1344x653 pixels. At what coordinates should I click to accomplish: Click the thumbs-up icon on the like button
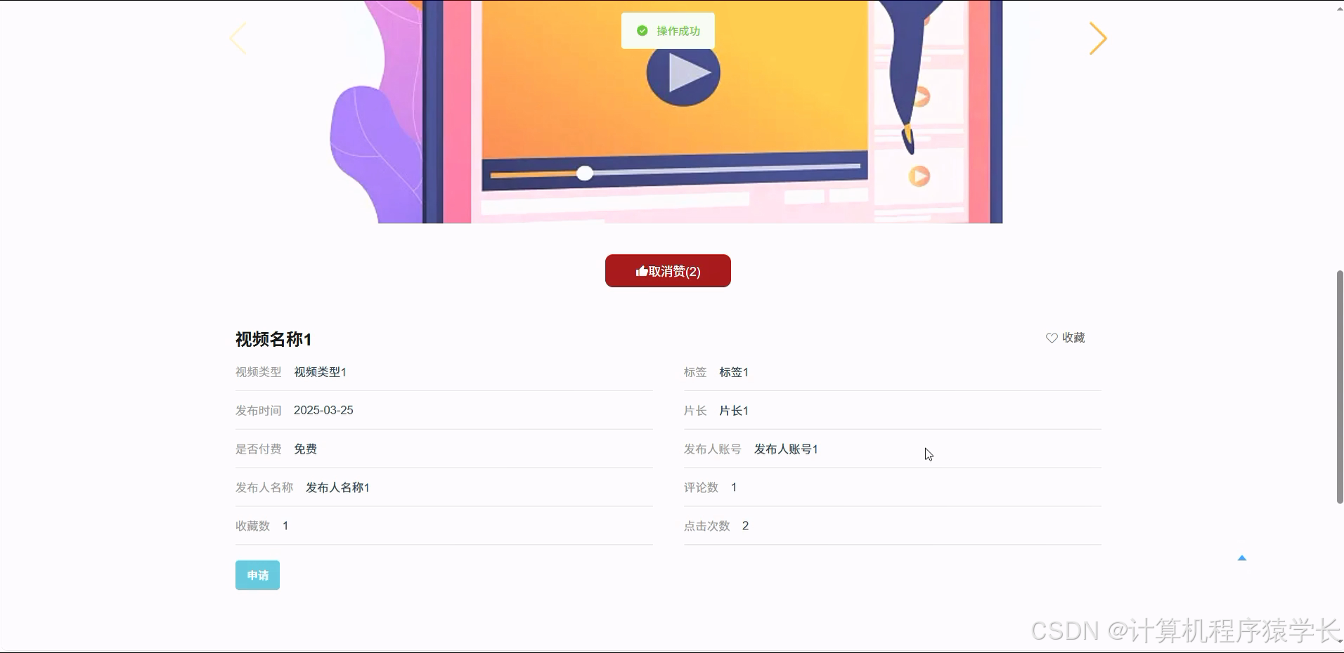click(x=640, y=271)
